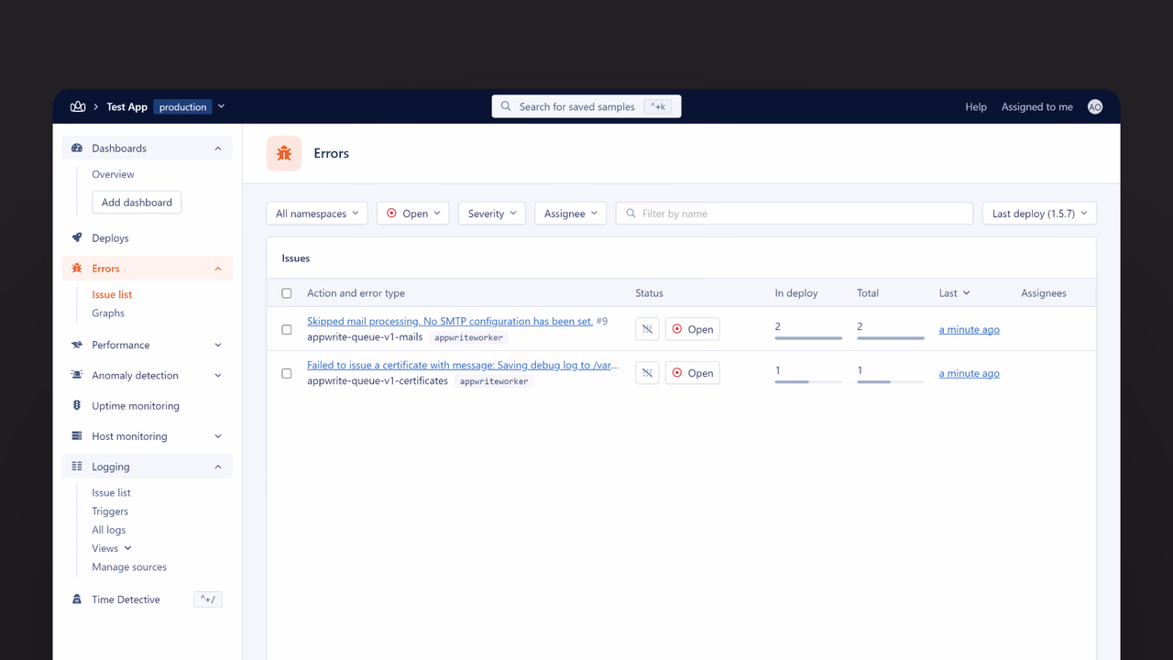Screen dimensions: 1173x660
Task: Open Issue list under Errors
Action: point(112,294)
